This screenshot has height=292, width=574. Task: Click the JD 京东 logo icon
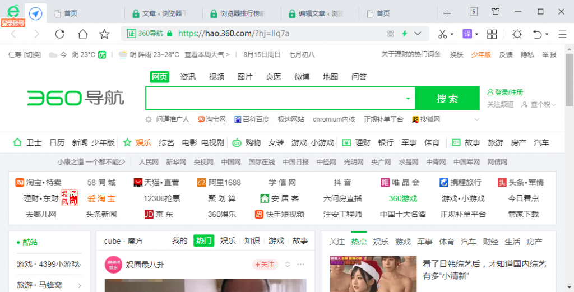click(x=149, y=214)
